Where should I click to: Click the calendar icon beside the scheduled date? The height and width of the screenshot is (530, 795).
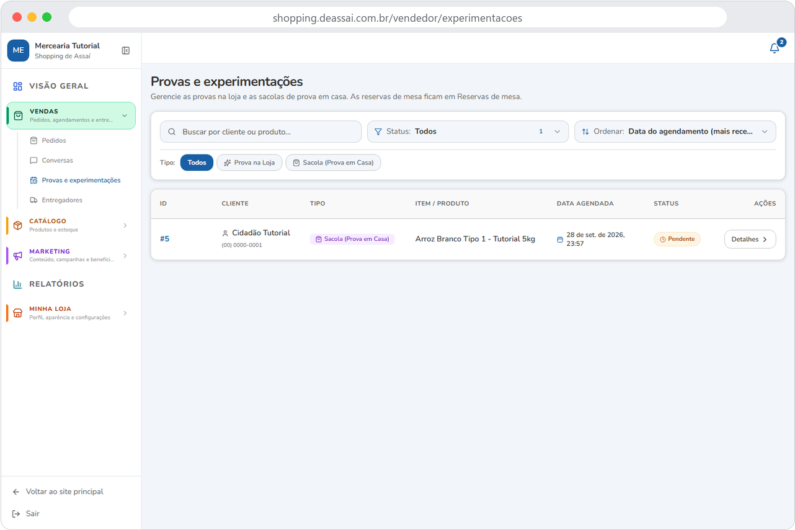click(x=560, y=240)
